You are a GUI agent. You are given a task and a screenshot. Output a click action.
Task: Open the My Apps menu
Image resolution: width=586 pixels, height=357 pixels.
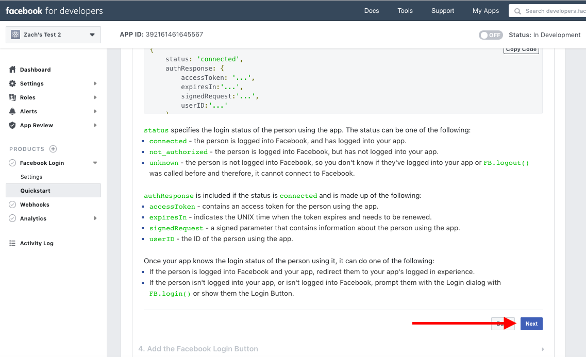pyautogui.click(x=485, y=11)
